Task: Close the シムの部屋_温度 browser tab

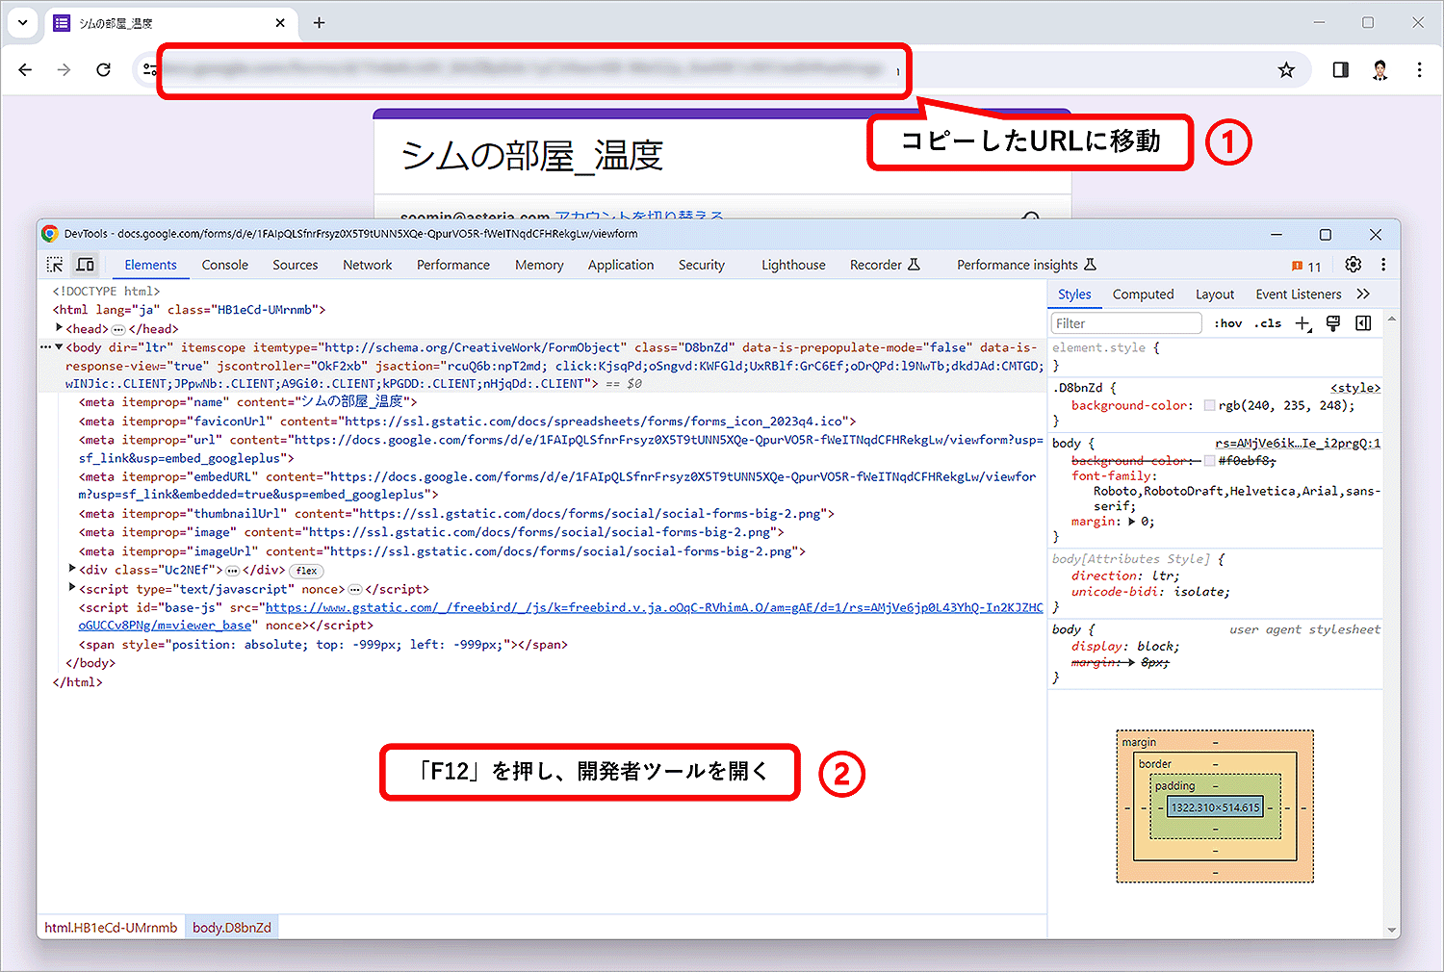Action: coord(280,22)
